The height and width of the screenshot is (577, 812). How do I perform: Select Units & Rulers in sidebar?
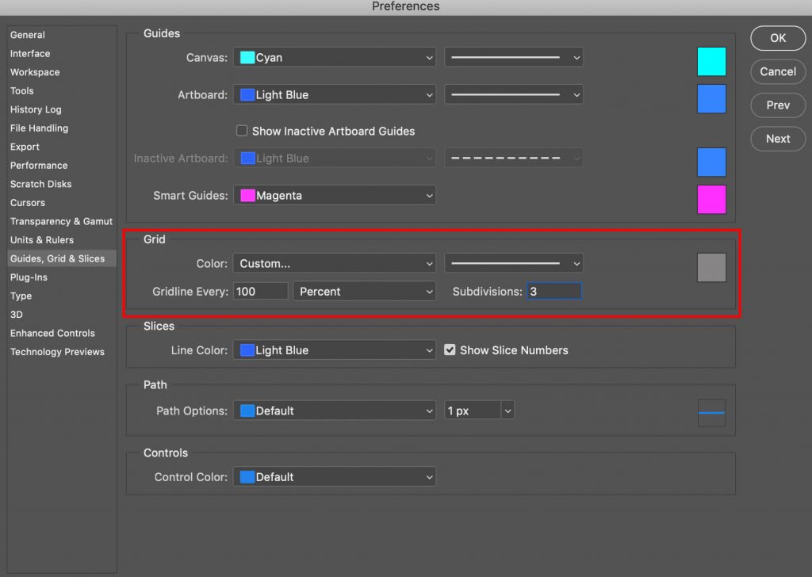[x=42, y=240]
